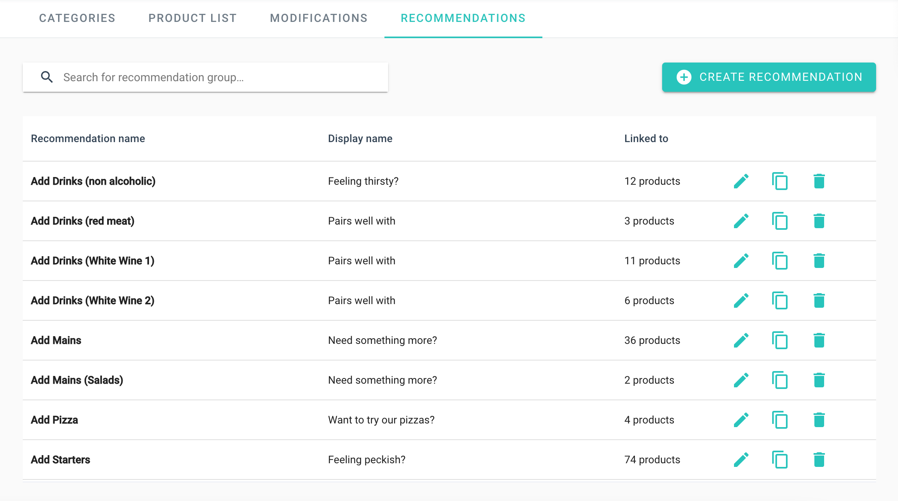The height and width of the screenshot is (501, 898).
Task: Focus the recommendation group search field
Action: (x=219, y=77)
